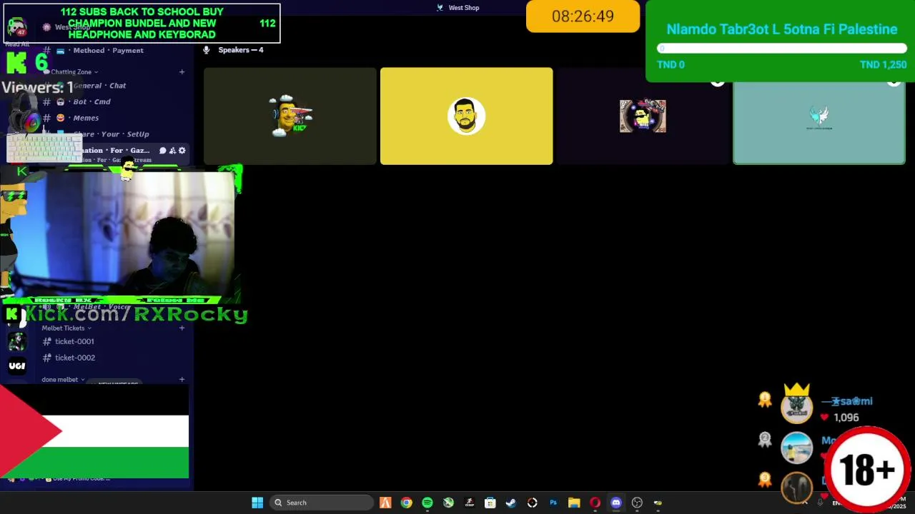The width and height of the screenshot is (915, 514).
Task: Click the taskbar Search box
Action: click(321, 503)
